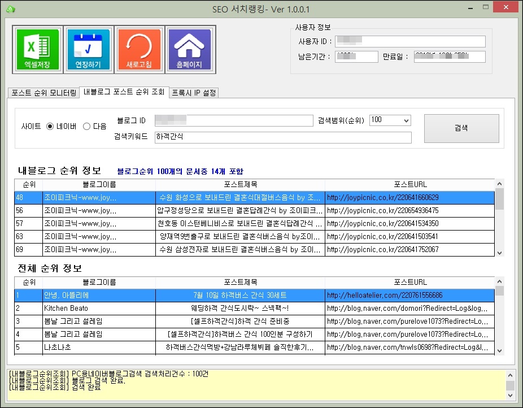Click the extend subscription (연장하기) calendar icon
Screen dimensions: 523x408
88,49
